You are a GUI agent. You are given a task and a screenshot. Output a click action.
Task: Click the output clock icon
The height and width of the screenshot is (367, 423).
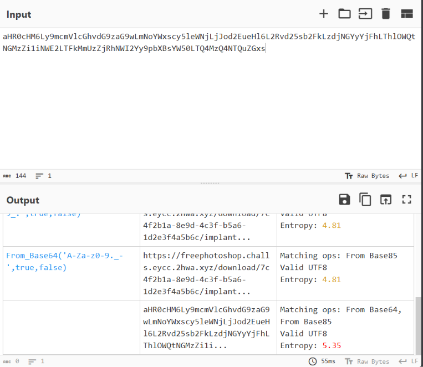point(312,361)
